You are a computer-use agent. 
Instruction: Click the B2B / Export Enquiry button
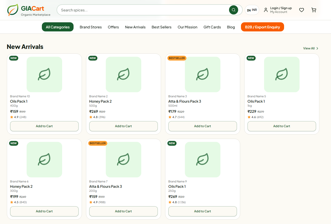pos(263,27)
